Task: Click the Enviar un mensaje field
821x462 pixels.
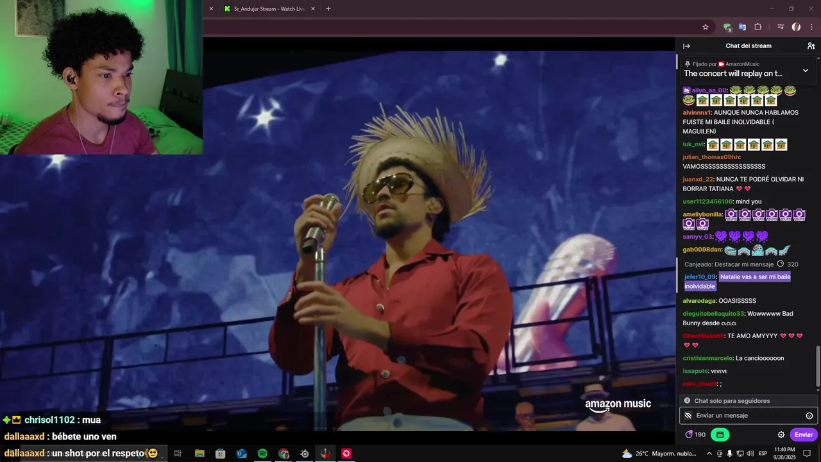Action: click(x=749, y=416)
